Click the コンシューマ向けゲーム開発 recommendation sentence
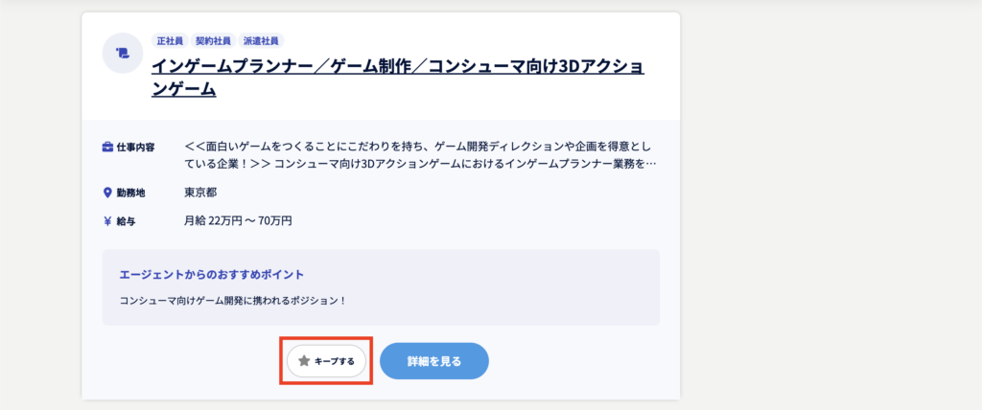 232,301
